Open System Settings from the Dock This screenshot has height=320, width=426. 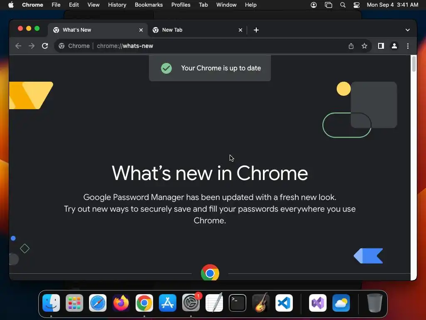(x=191, y=303)
